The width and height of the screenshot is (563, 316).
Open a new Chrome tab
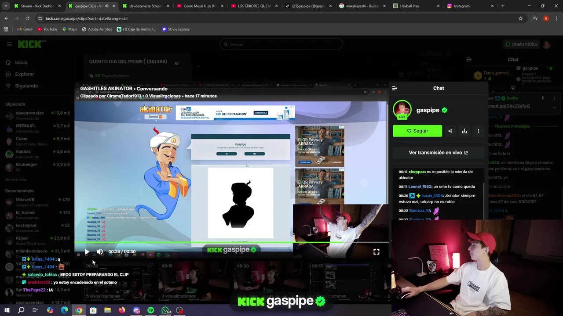click(503, 6)
